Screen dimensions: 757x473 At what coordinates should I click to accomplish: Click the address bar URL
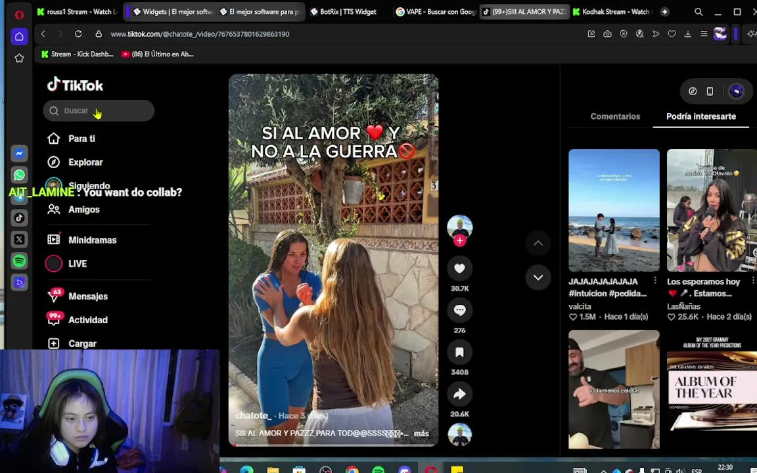coord(200,34)
